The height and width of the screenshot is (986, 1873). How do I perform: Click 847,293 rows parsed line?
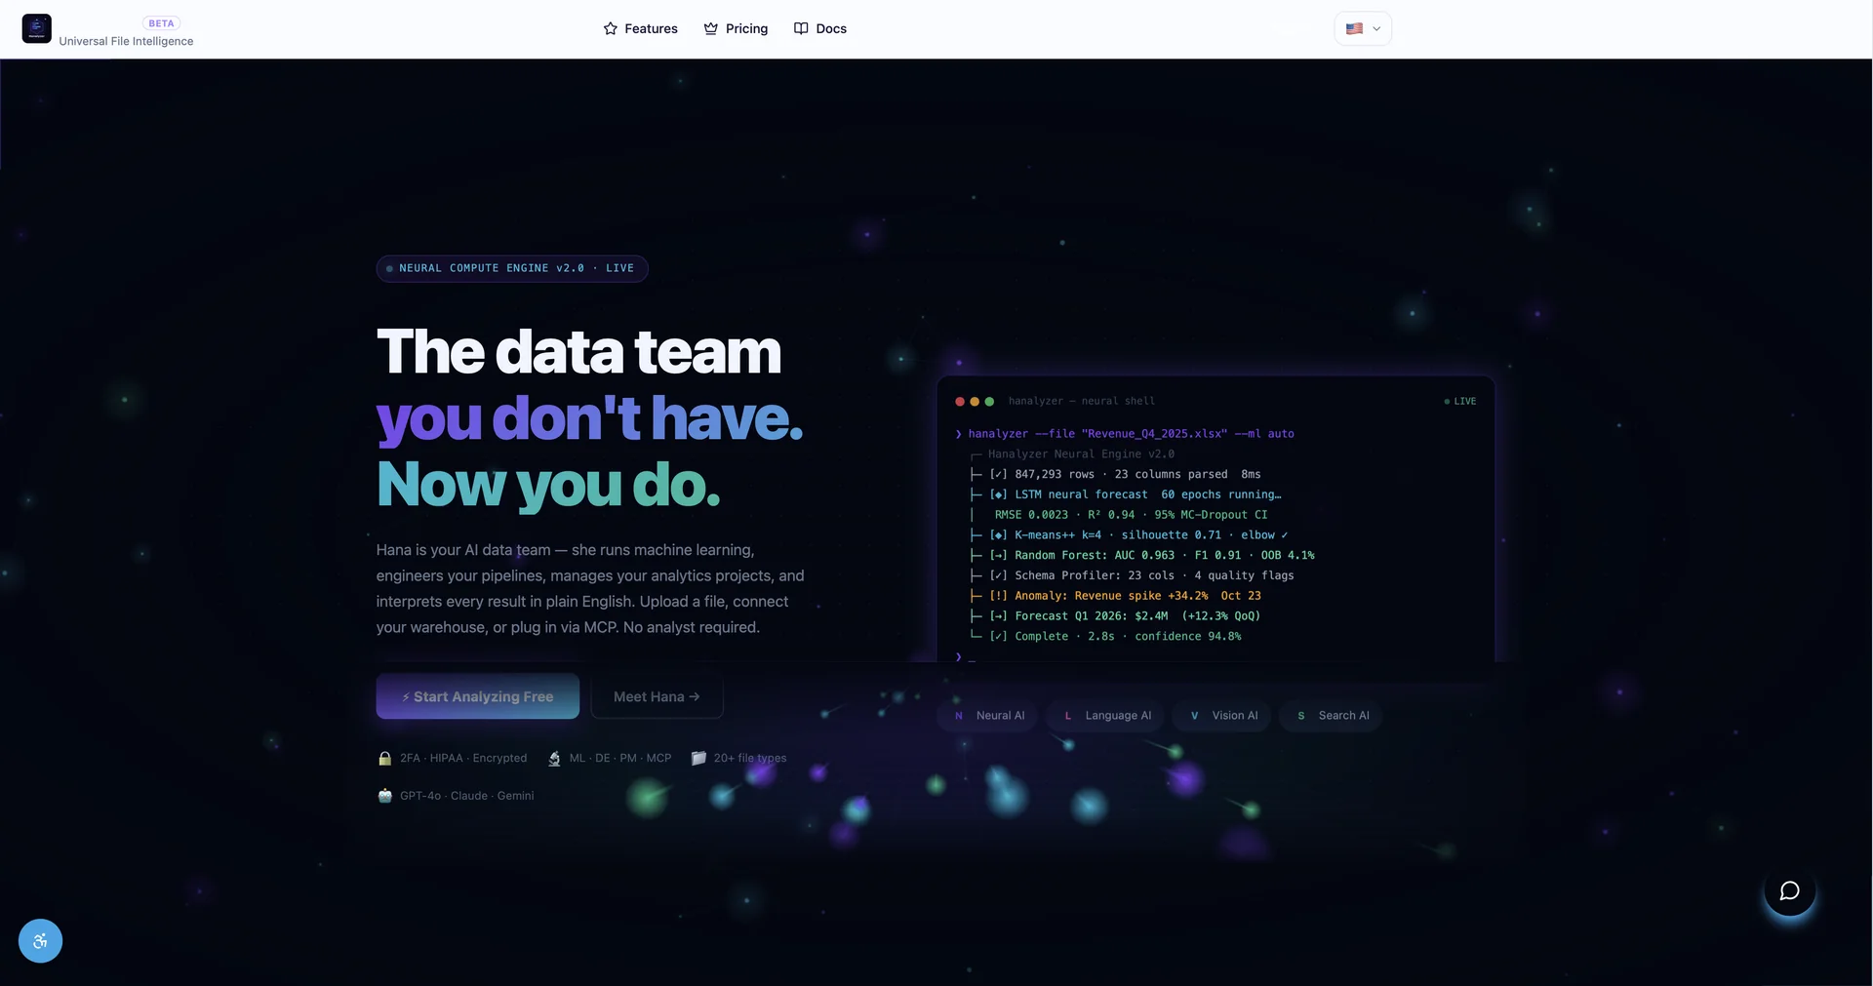[1116, 474]
